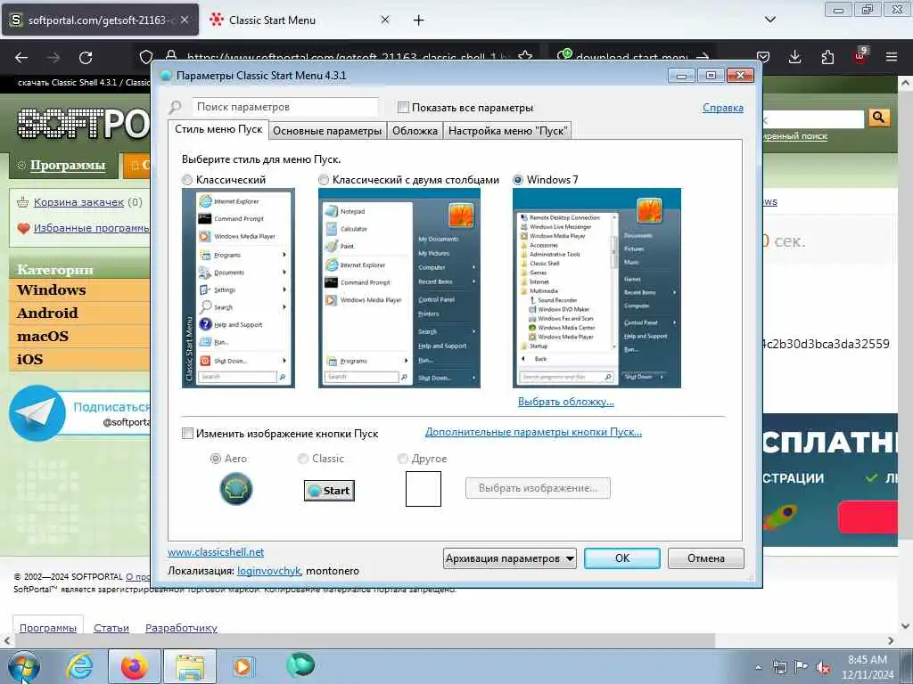Click the Classic Shell taskbar icon
This screenshot has height=684, width=913.
click(x=300, y=664)
